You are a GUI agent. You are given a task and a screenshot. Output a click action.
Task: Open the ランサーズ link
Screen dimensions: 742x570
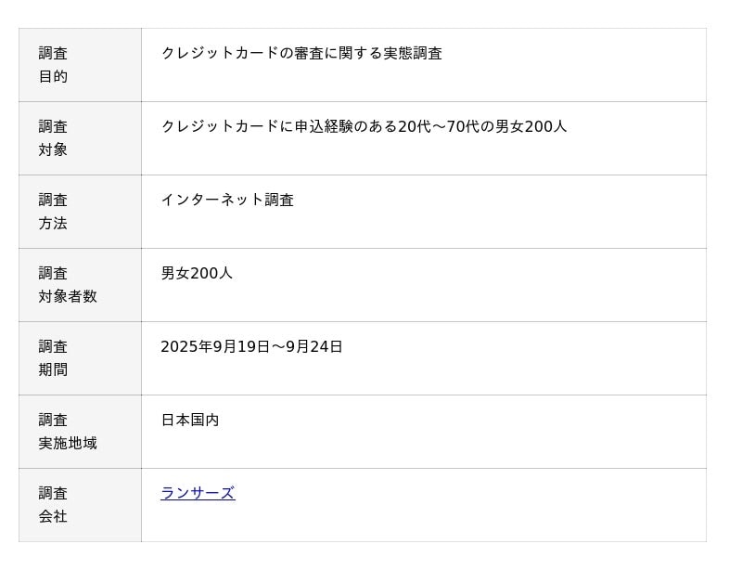tap(198, 493)
